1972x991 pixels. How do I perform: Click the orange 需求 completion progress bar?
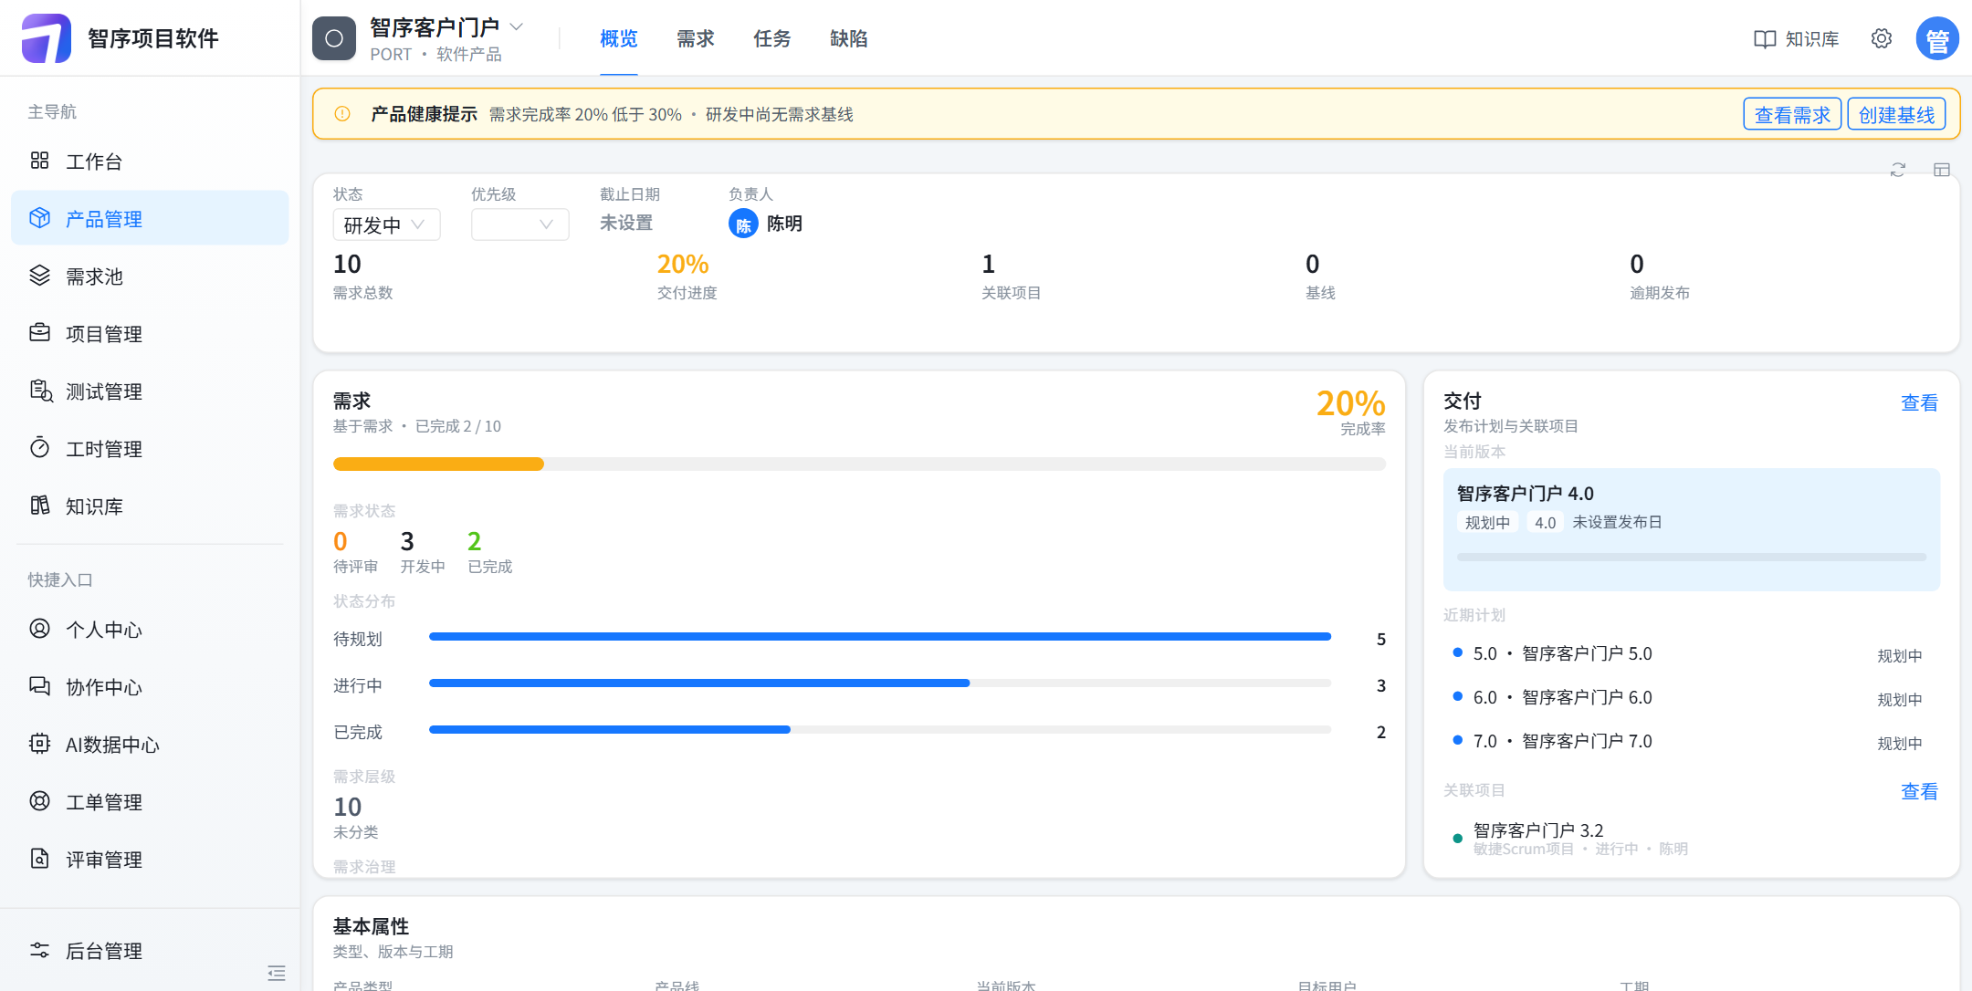(x=859, y=464)
